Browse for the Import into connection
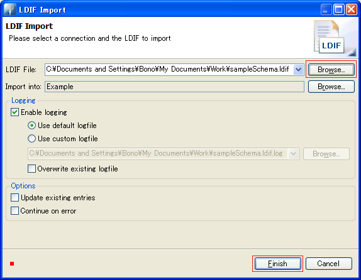Screen dimensions: 361x280 (x=331, y=87)
